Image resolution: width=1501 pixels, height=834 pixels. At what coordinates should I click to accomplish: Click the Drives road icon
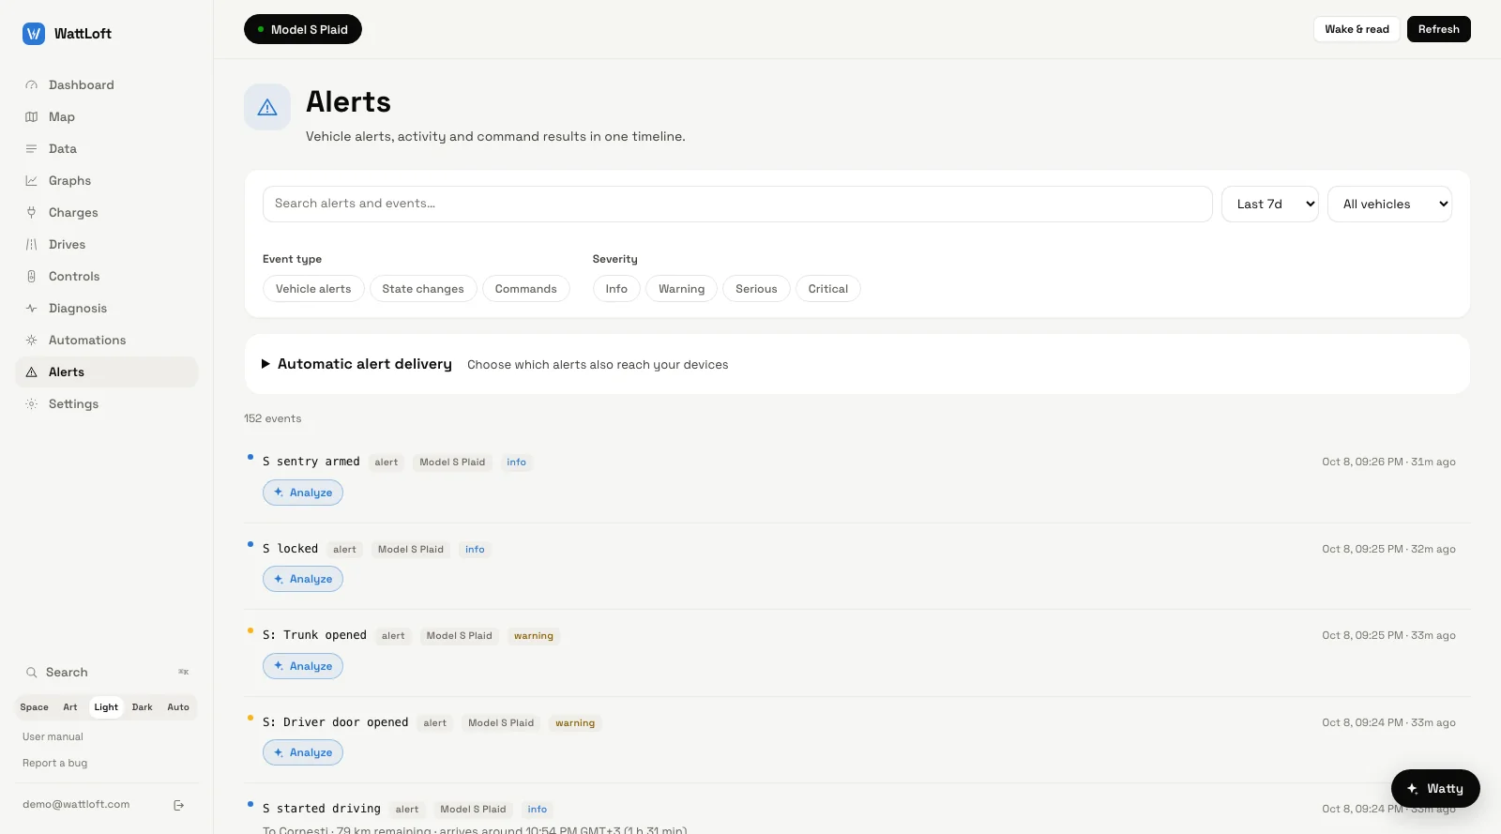click(31, 245)
